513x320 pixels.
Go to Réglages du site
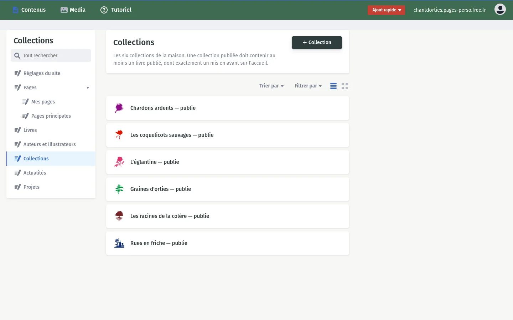[51, 73]
